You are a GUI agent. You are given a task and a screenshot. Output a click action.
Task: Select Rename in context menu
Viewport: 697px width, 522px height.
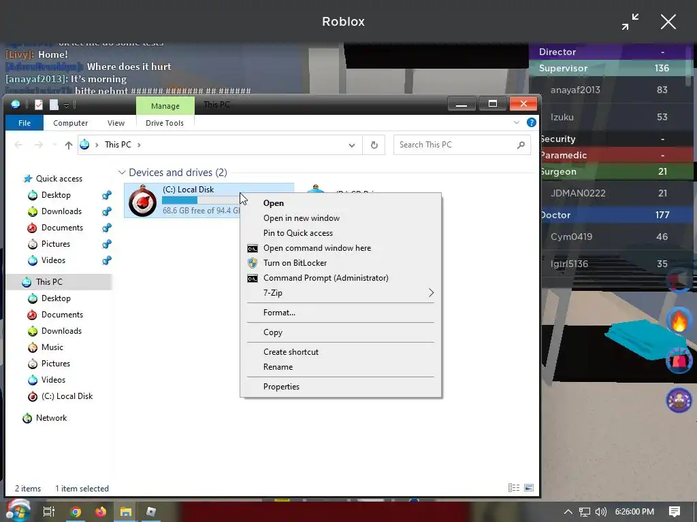point(340,367)
